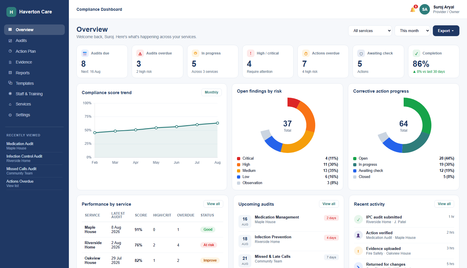467x268 pixels.
Task: Click the Evidence sidebar document icon
Action: click(x=10, y=62)
